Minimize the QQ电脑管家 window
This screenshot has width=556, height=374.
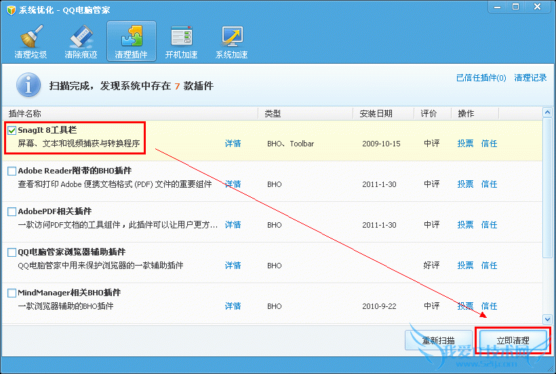coord(498,7)
